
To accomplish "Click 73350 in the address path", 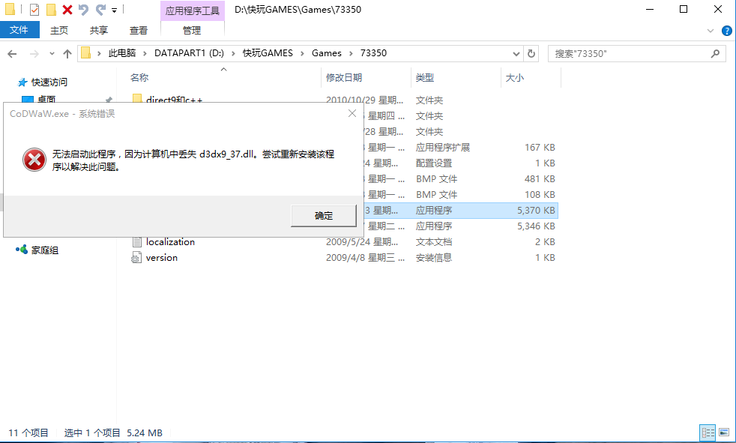I will click(x=374, y=53).
